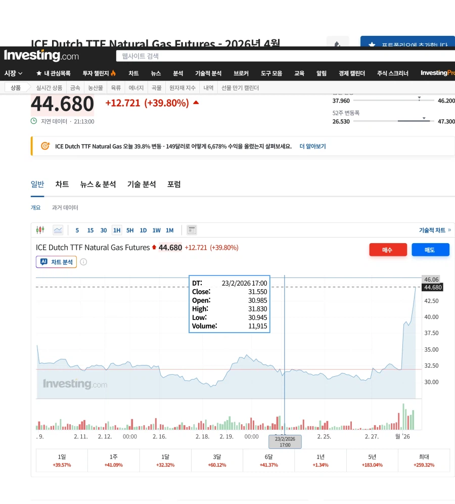
Task: Open the 포럼 tab
Action: tap(174, 185)
